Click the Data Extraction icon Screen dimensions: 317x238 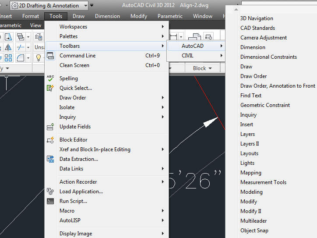tap(50, 159)
